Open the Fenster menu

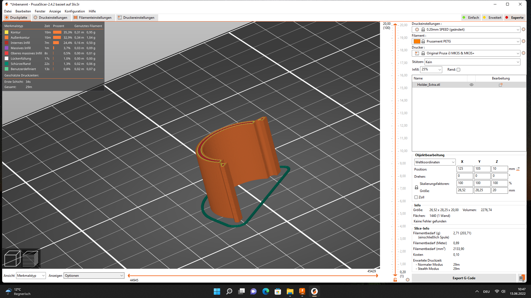tap(40, 11)
